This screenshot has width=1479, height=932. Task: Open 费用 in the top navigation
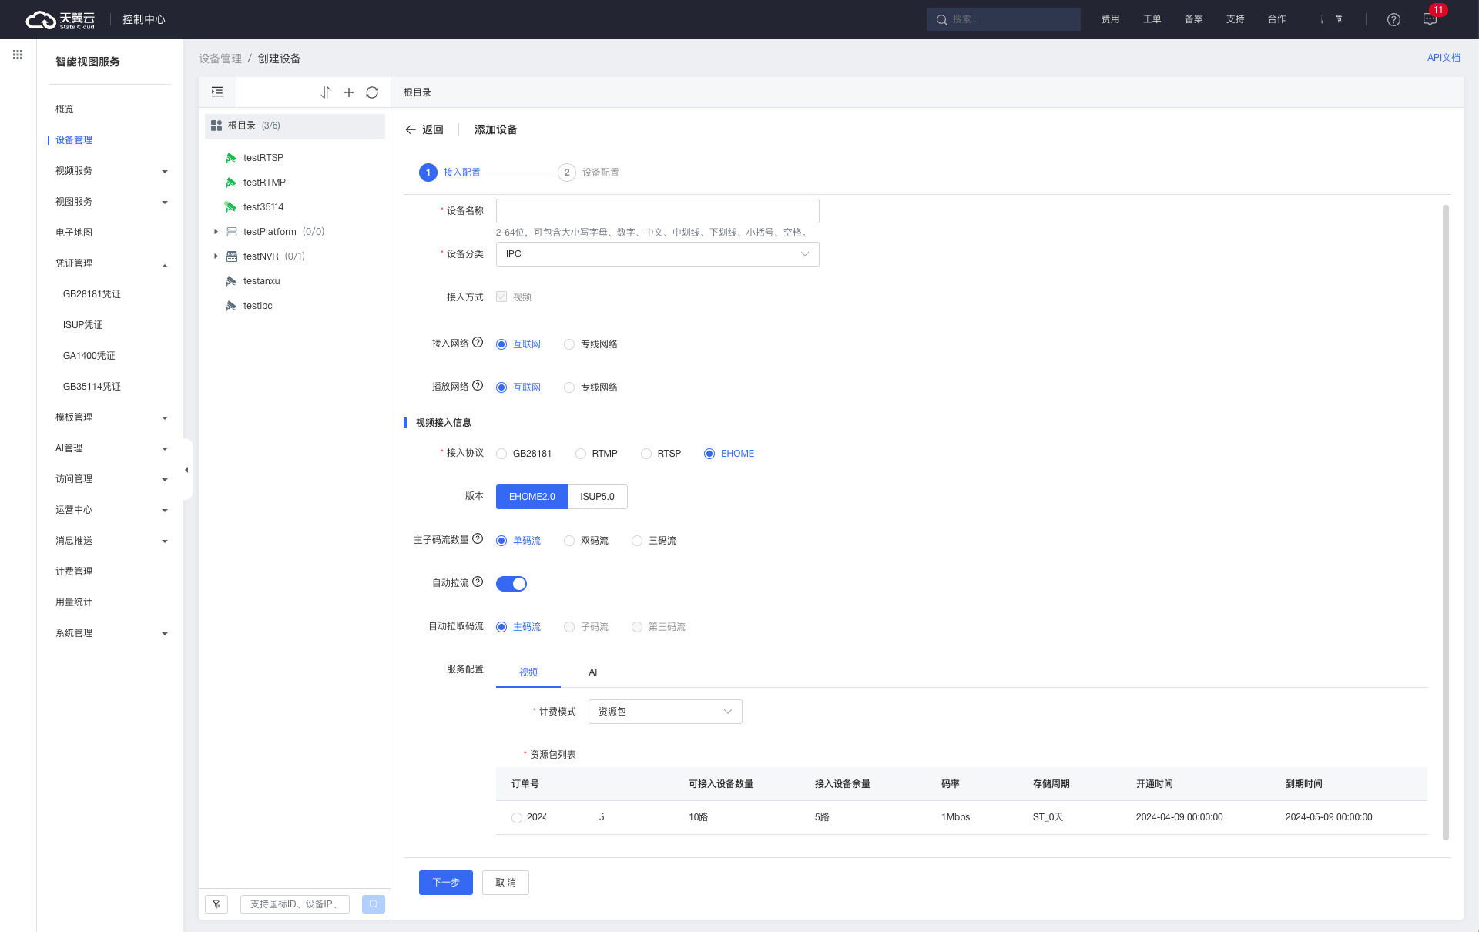[1110, 19]
